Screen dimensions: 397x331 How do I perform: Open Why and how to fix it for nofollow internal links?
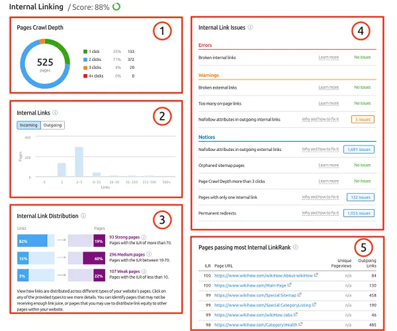point(320,119)
